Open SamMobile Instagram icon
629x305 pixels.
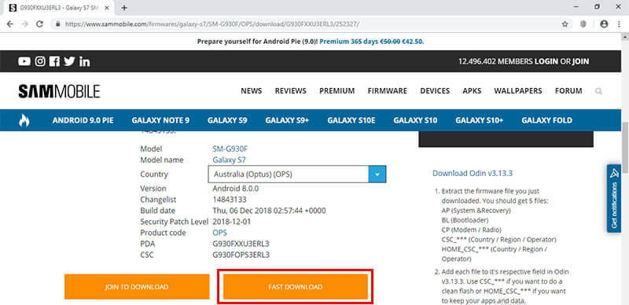40,61
